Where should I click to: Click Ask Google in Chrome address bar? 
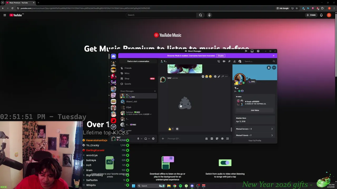coord(283,8)
